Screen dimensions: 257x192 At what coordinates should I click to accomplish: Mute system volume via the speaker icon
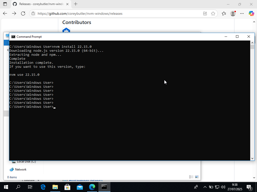(223, 187)
